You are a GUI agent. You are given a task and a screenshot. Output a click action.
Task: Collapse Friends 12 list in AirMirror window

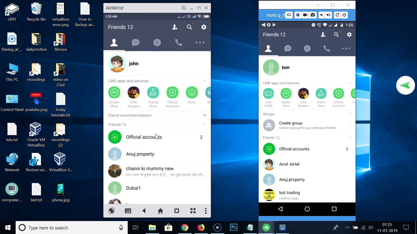point(205,124)
